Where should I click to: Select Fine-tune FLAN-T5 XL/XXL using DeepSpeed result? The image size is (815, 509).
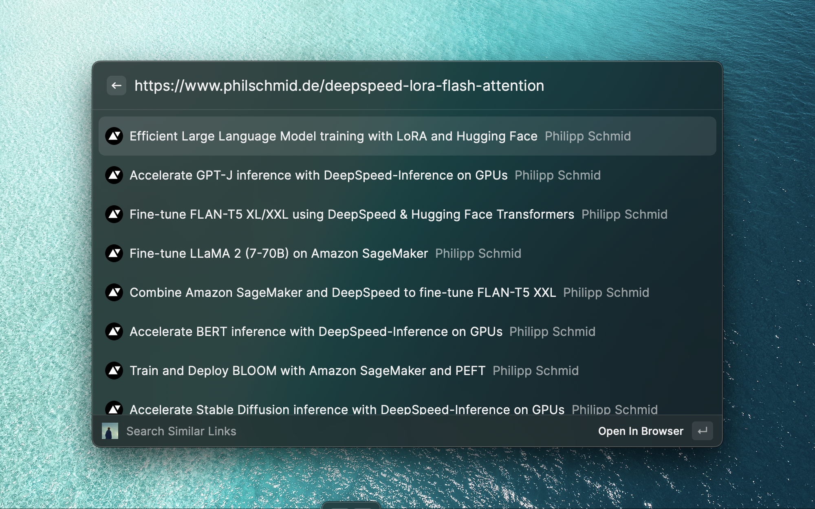click(352, 214)
